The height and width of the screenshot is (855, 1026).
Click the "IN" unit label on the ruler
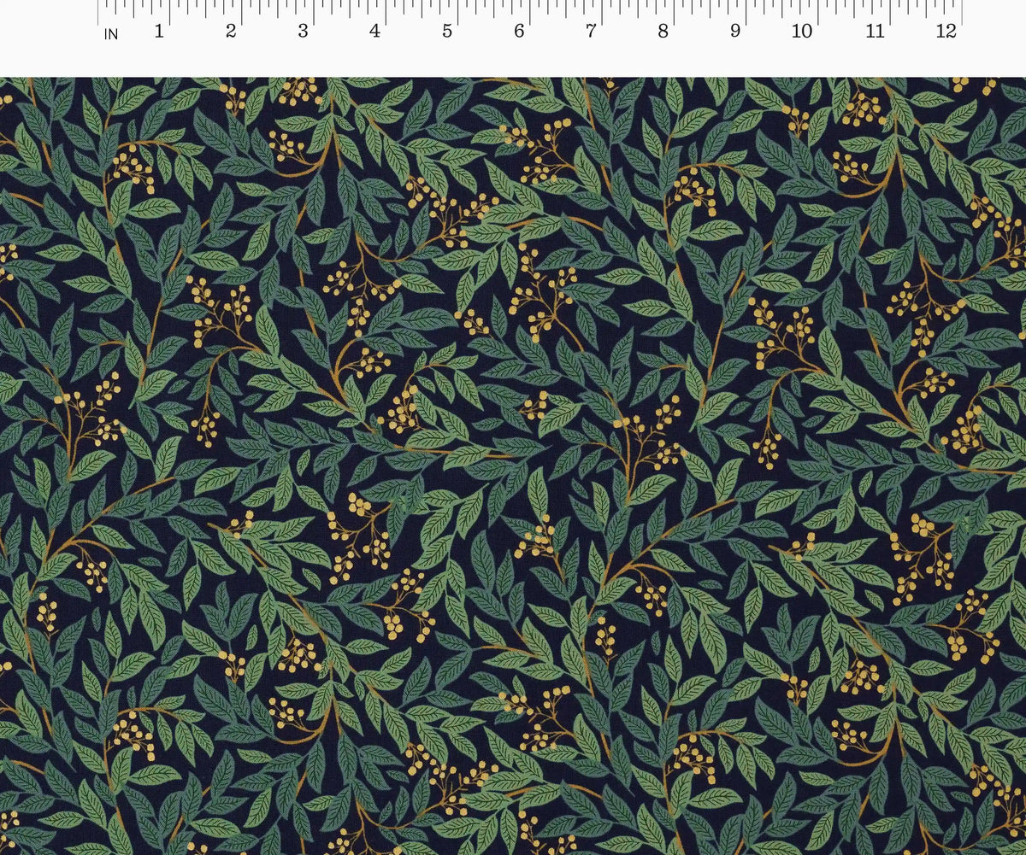[x=111, y=35]
